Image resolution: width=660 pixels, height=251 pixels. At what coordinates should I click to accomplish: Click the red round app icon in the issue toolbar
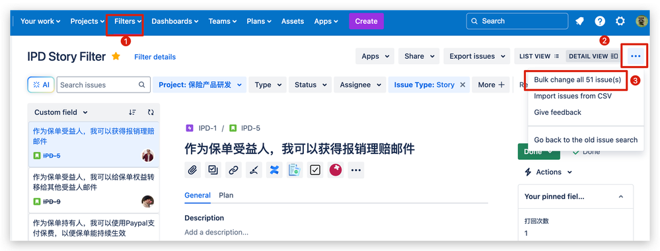pos(336,170)
